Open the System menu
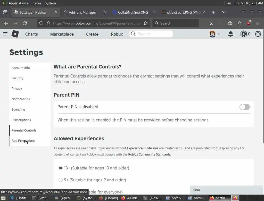The image size is (264, 201). (50, 3)
